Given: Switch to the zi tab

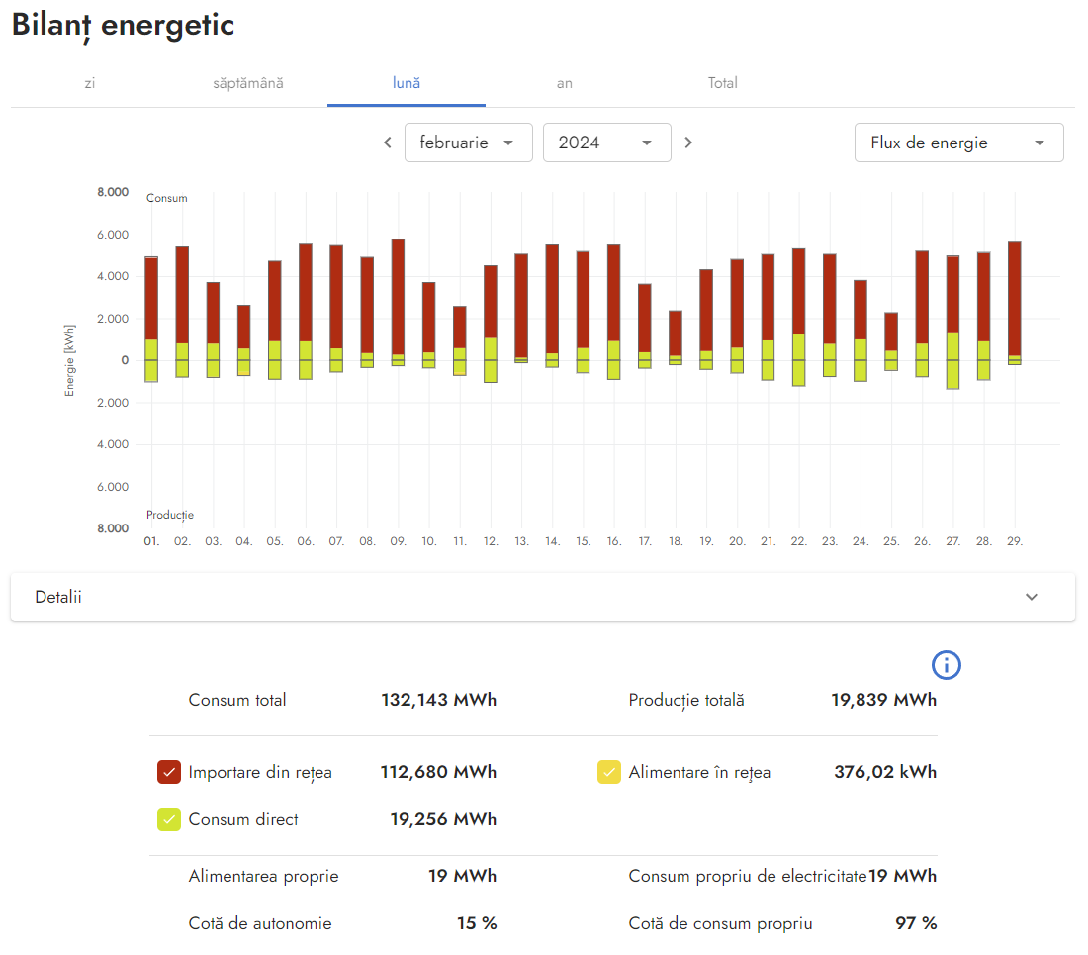Looking at the screenshot, I should (x=90, y=83).
